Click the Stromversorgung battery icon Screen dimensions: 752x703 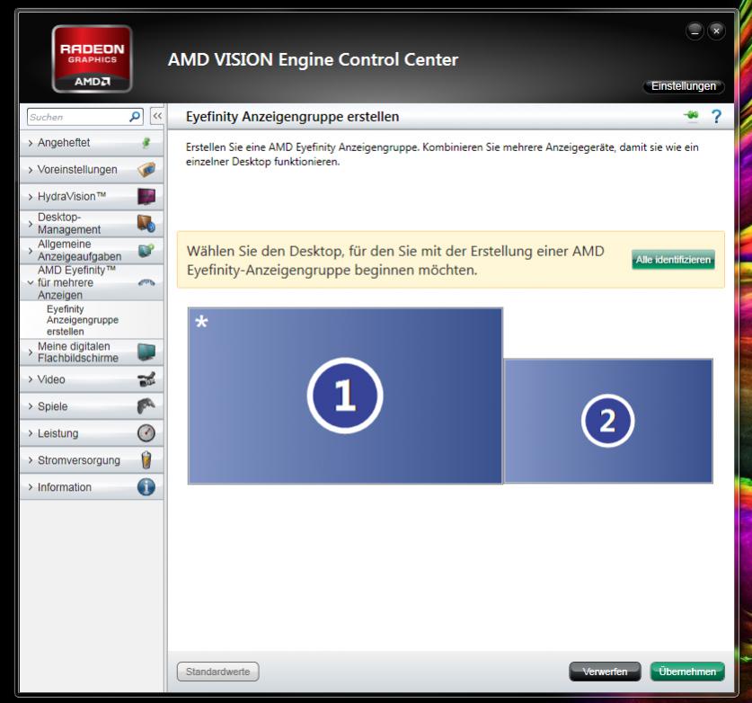(x=146, y=459)
